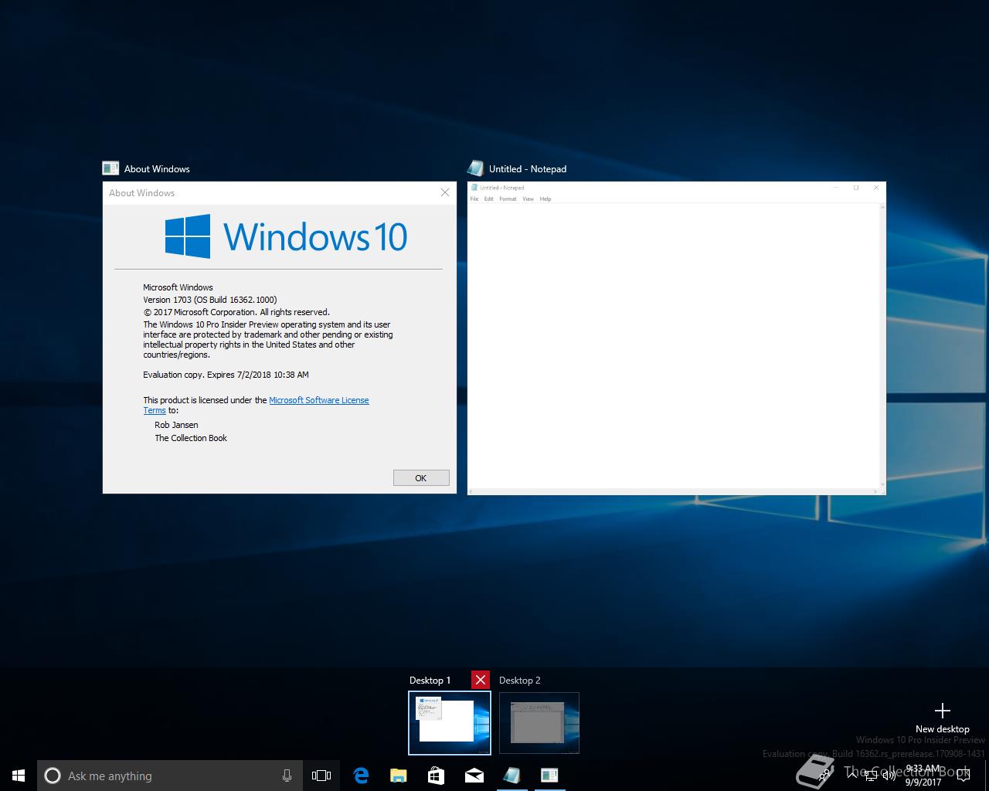The height and width of the screenshot is (791, 989).
Task: Toggle the Task View button on taskbar
Action: click(321, 776)
